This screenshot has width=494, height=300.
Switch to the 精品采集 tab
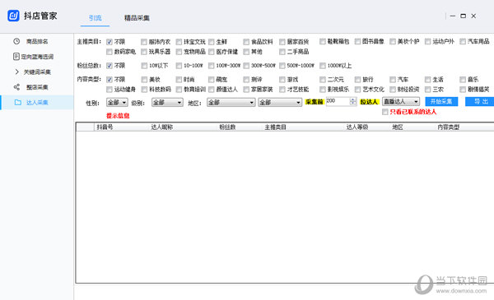tap(137, 18)
